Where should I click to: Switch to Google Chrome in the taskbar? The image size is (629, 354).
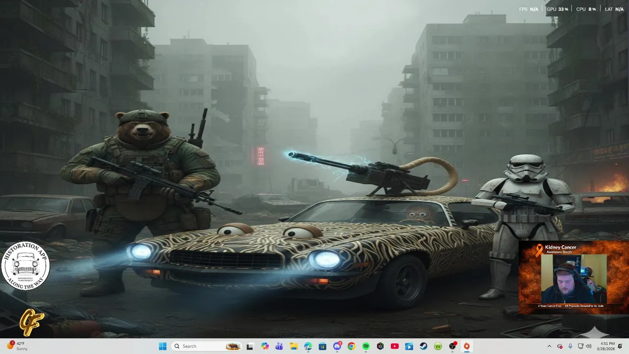[351, 346]
